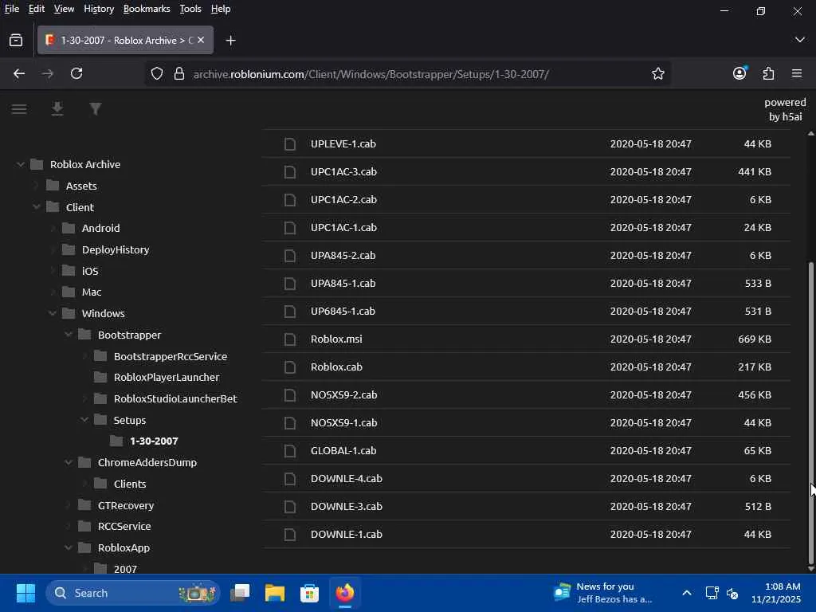Viewport: 816px width, 612px height.
Task: Reload the current page
Action: tap(76, 73)
